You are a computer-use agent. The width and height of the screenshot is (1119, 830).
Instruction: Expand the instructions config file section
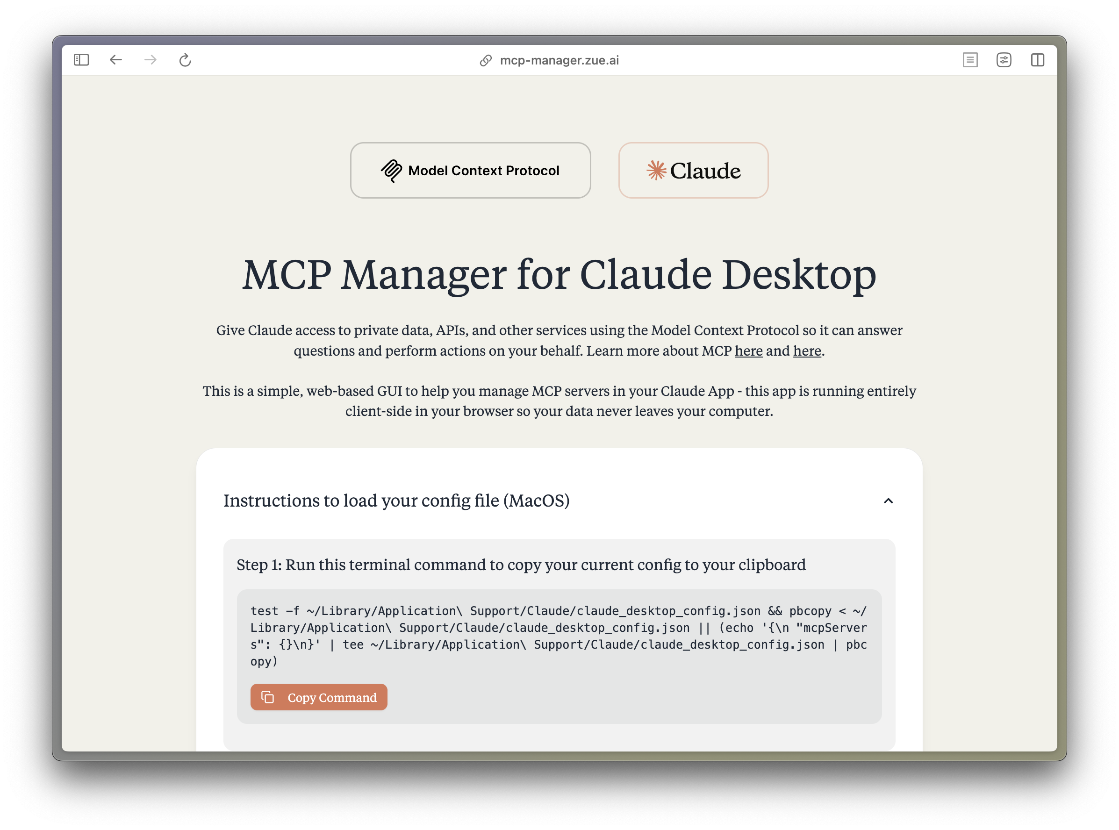coord(888,501)
